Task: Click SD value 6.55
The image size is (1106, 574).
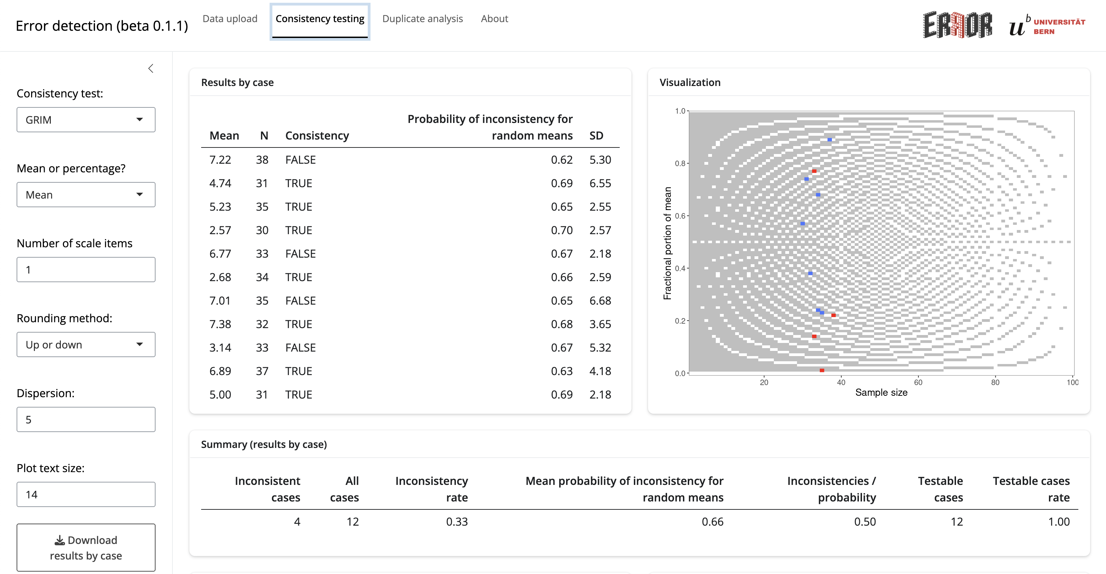Action: click(x=600, y=183)
